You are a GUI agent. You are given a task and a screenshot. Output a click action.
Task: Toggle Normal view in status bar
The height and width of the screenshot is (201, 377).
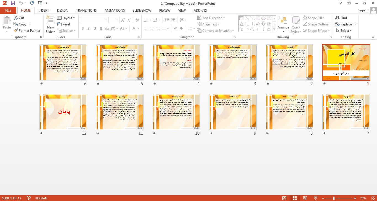(284, 198)
